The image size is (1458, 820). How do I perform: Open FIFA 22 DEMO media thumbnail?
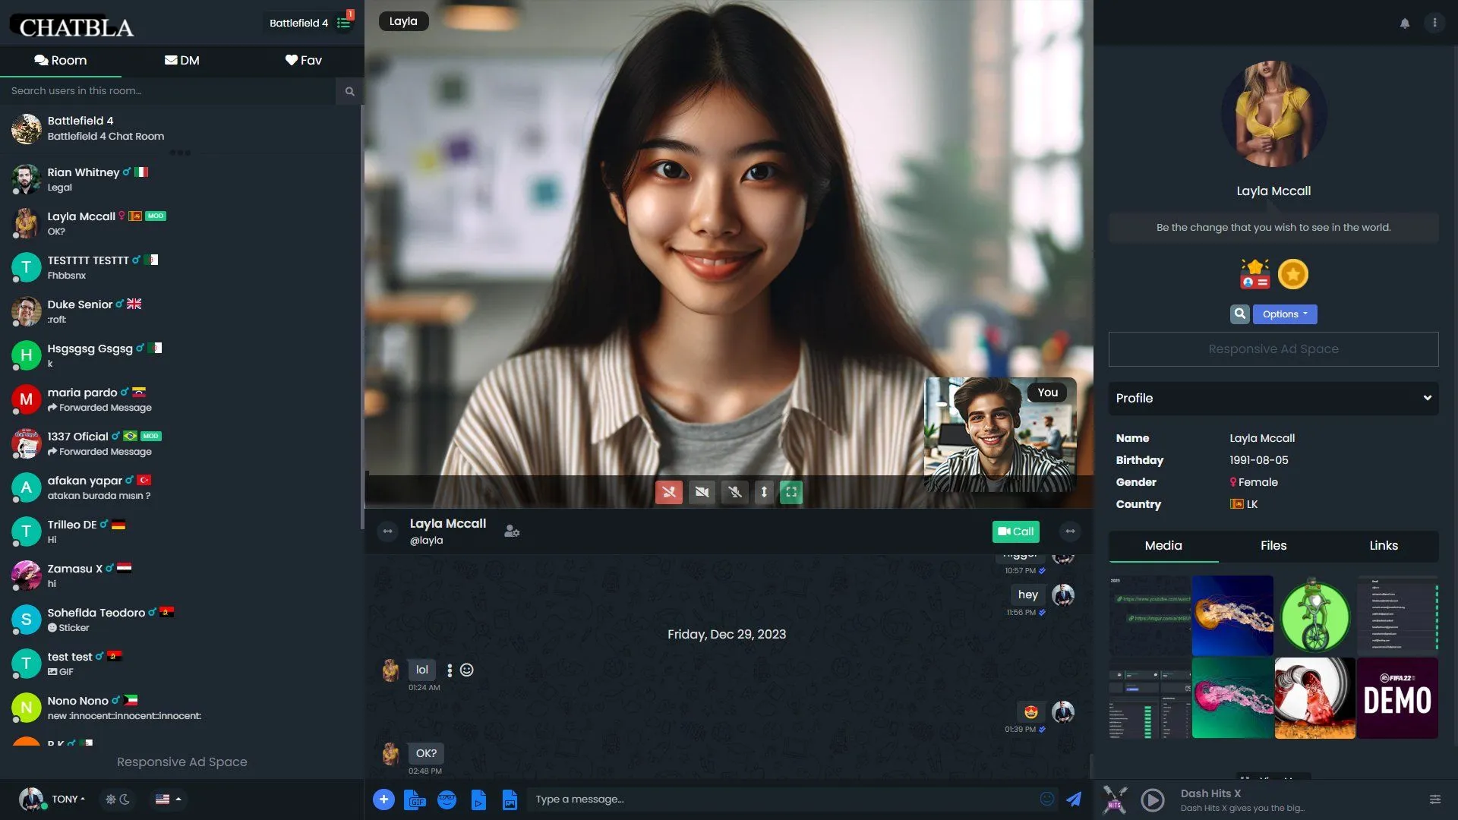1397,698
